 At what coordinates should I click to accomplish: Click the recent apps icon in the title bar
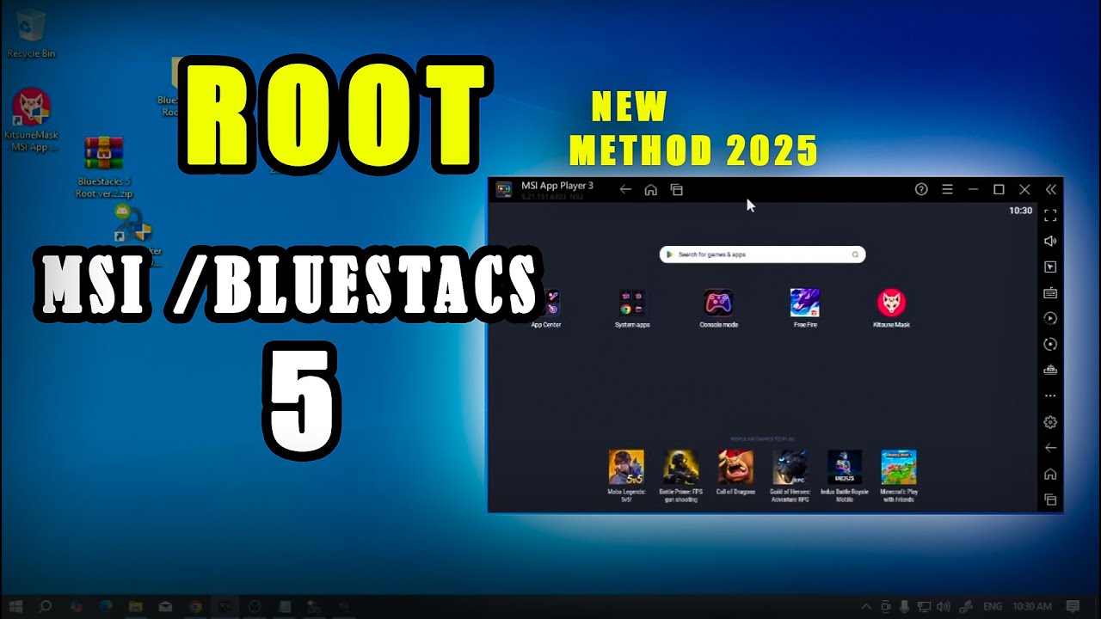677,189
